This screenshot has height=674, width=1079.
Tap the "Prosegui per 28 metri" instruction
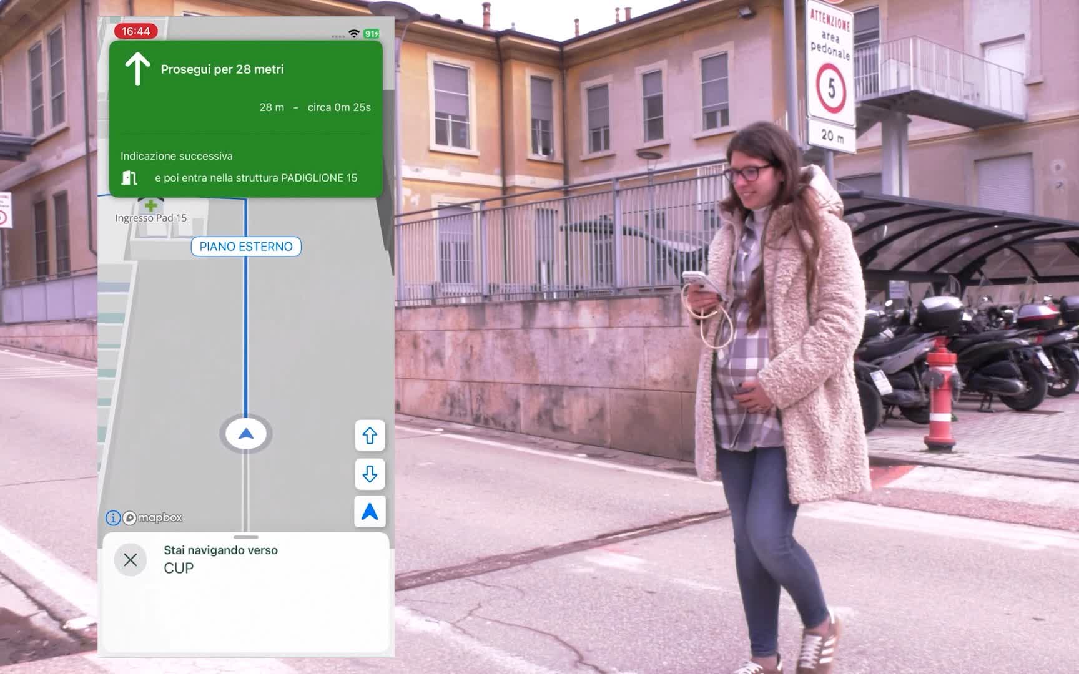222,69
